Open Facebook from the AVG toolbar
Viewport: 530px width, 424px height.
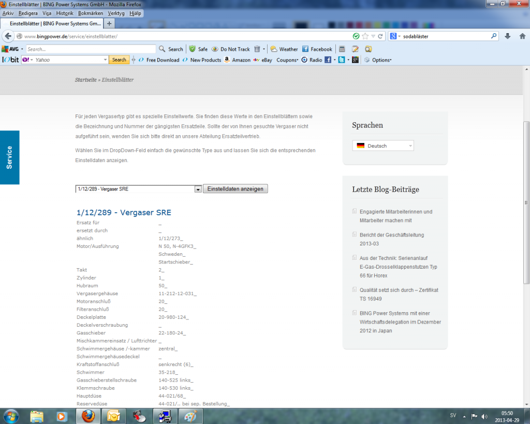click(317, 49)
